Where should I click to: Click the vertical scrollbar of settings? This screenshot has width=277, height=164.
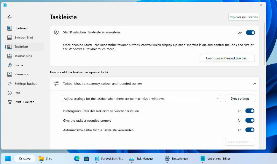pyautogui.click(x=265, y=44)
